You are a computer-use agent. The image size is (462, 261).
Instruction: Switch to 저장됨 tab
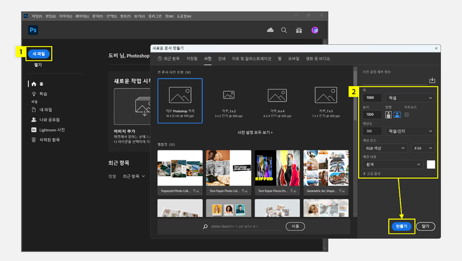(192, 59)
